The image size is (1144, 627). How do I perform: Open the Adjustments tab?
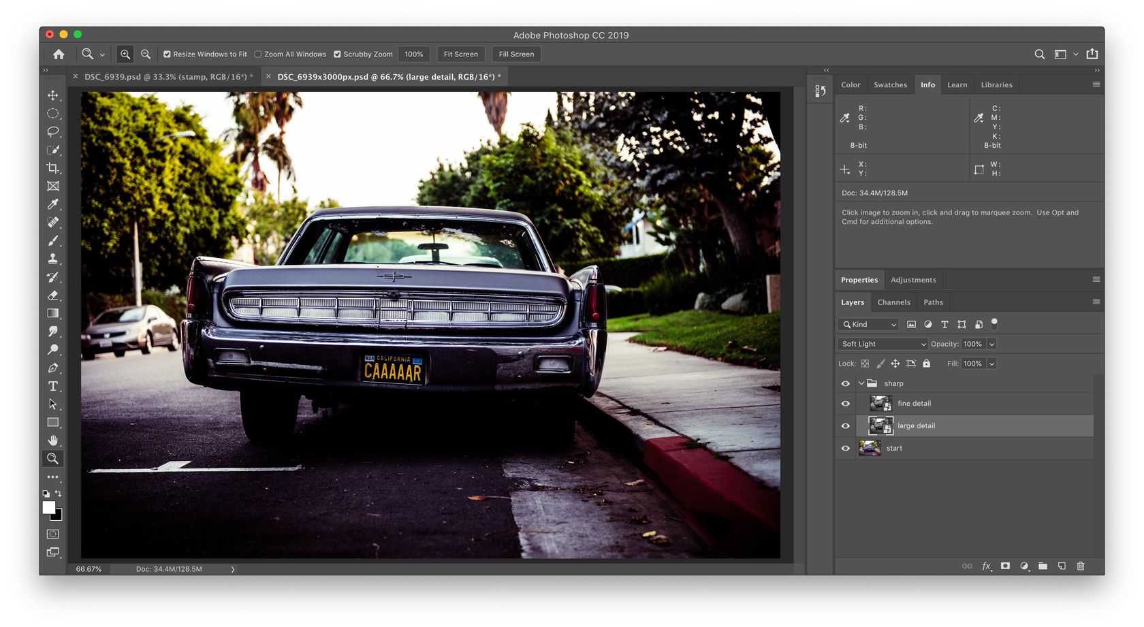click(x=913, y=280)
